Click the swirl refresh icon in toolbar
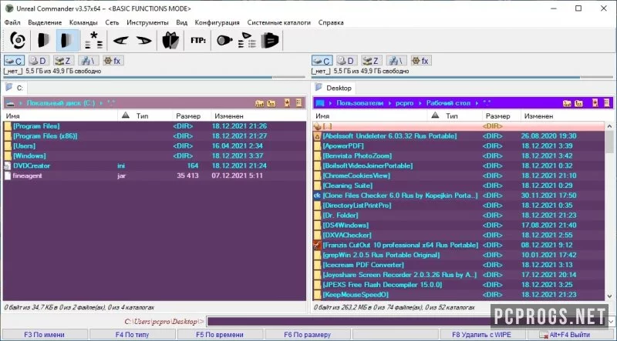This screenshot has width=617, height=341. 18,40
